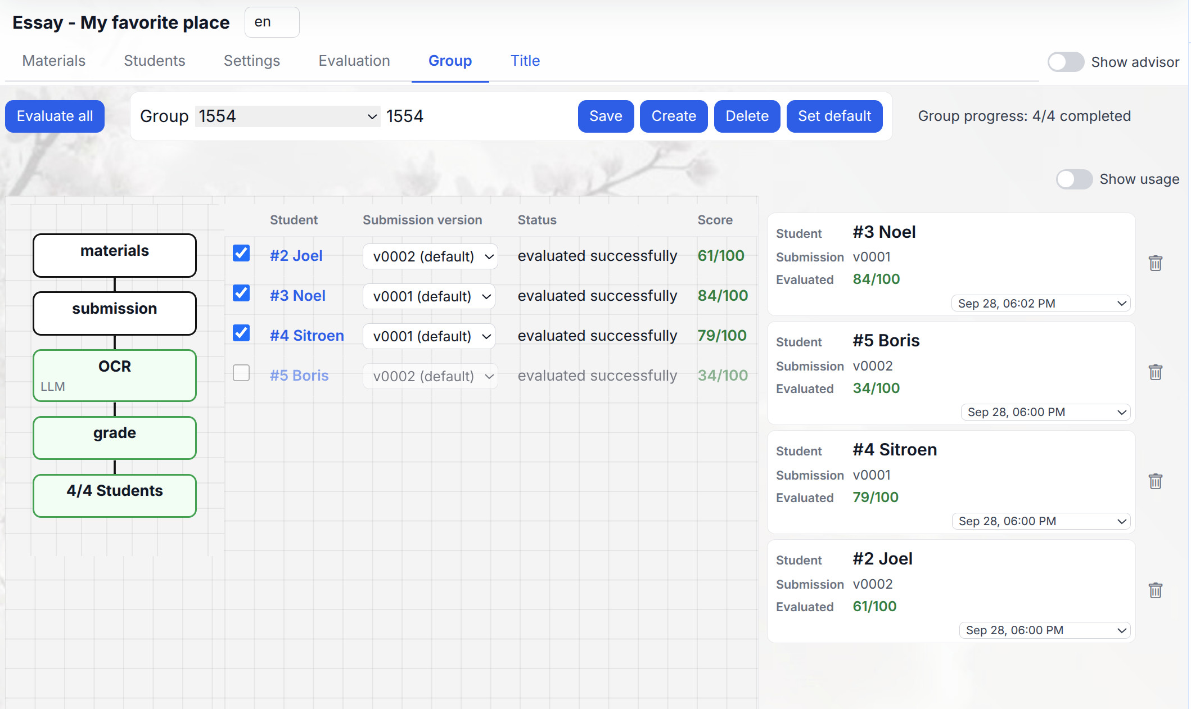This screenshot has width=1191, height=709.
Task: Click the Evaluate all button
Action: tap(55, 116)
